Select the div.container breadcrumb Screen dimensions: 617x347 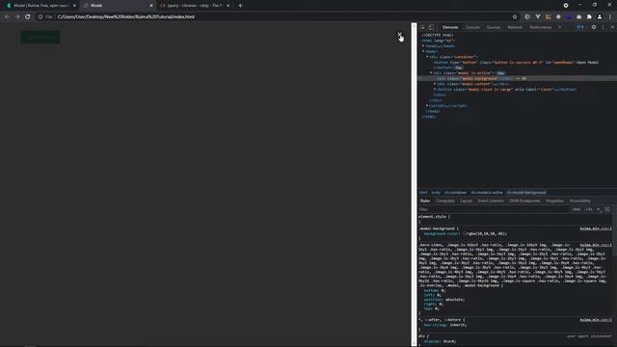coord(455,193)
